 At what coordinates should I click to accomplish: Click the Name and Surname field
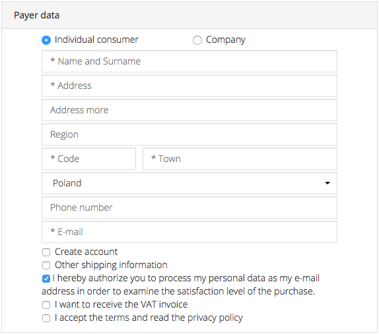coord(189,61)
